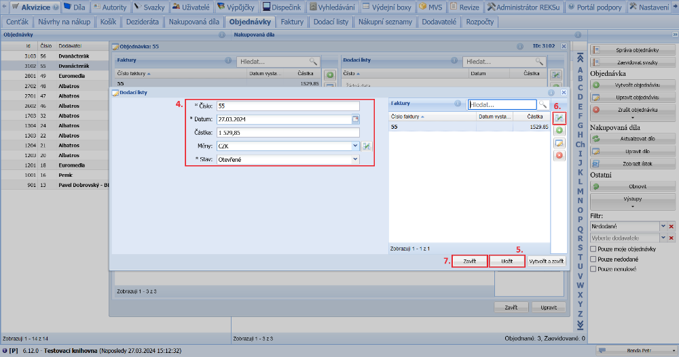Click Vytvořit a zavřít button
The image size is (679, 357).
point(547,261)
